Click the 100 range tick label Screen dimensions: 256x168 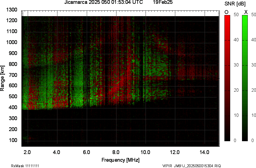13,140
